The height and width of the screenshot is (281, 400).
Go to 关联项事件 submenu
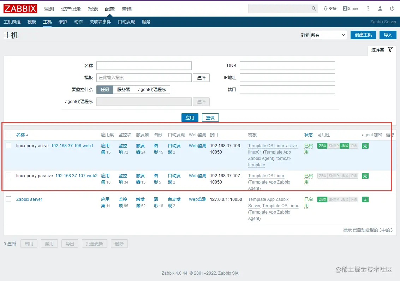100,22
